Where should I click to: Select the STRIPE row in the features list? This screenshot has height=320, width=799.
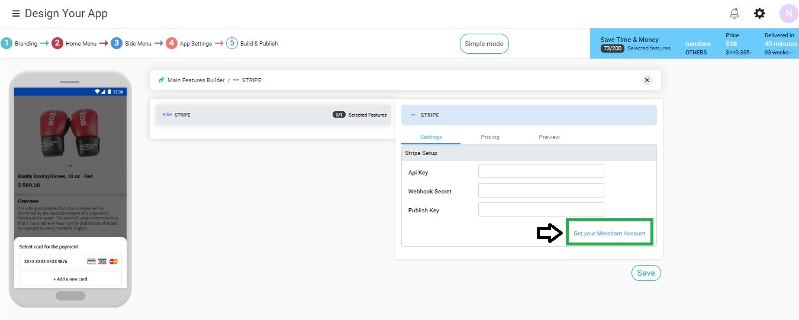pos(273,115)
